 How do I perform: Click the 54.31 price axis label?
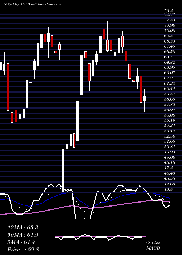[170, 126]
